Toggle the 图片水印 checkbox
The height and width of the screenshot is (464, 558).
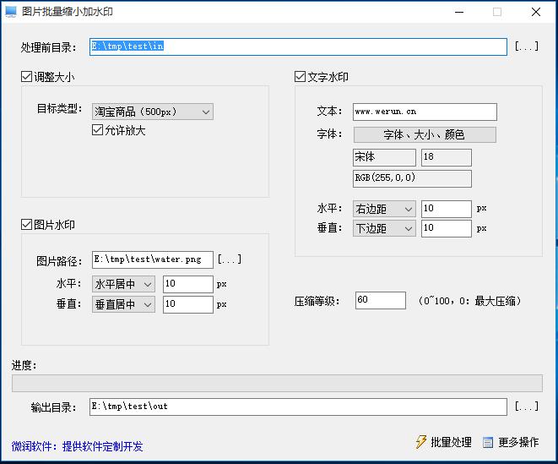tap(27, 225)
